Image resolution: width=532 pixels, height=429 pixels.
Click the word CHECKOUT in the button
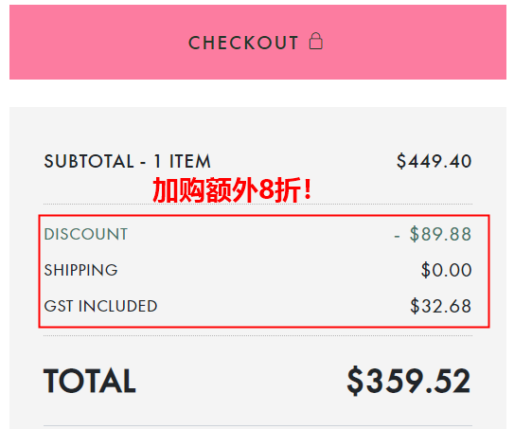(243, 44)
